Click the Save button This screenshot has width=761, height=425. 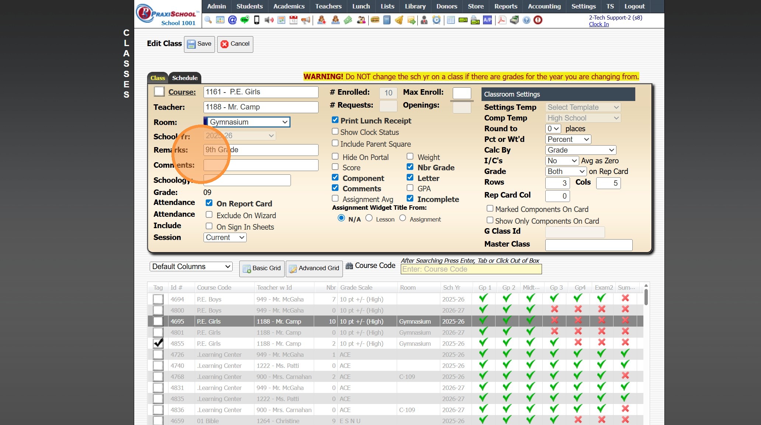tap(199, 44)
